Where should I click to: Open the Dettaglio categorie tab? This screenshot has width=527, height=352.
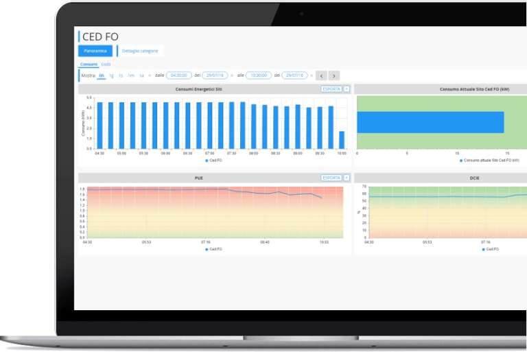point(140,51)
